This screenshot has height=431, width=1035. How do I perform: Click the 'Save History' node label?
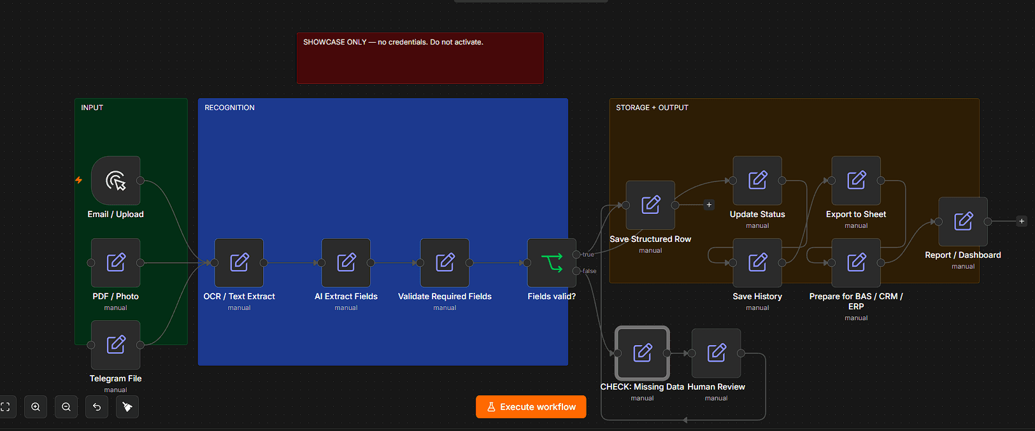point(757,297)
